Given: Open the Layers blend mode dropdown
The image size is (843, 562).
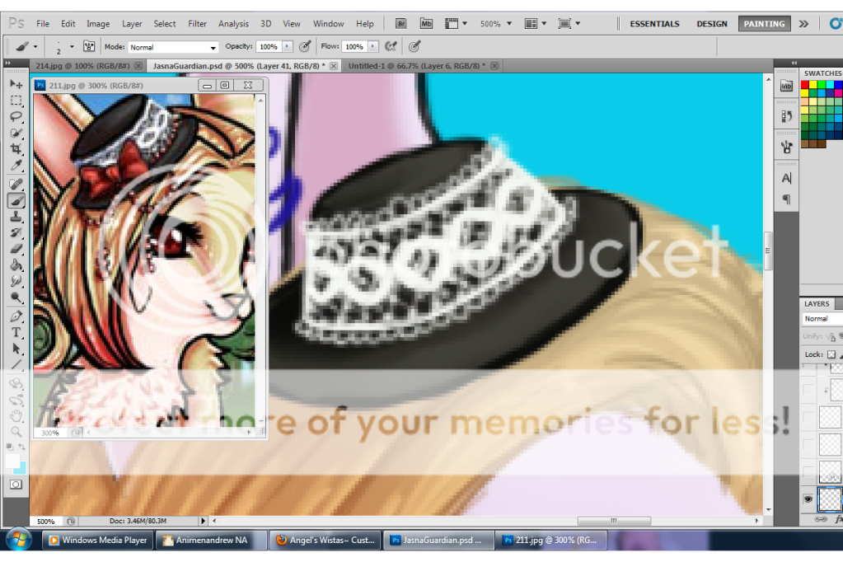Looking at the screenshot, I should point(821,319).
